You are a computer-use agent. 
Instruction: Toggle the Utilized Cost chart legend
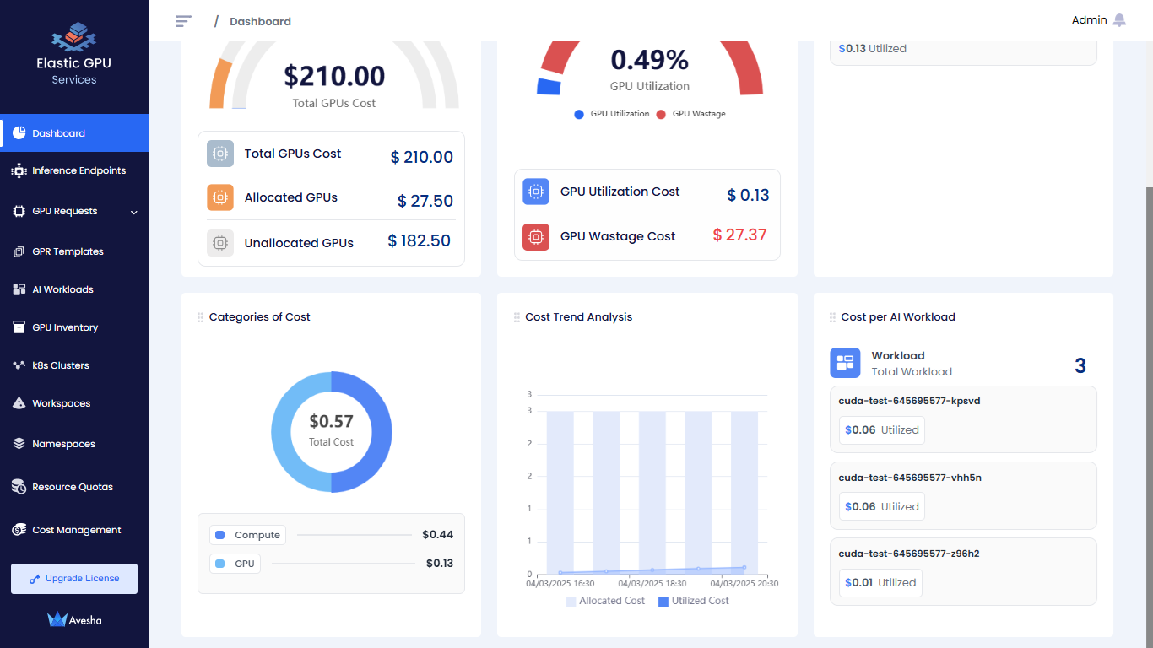(694, 601)
